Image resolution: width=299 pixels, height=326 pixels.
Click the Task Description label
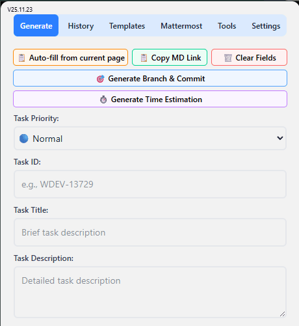coord(44,258)
